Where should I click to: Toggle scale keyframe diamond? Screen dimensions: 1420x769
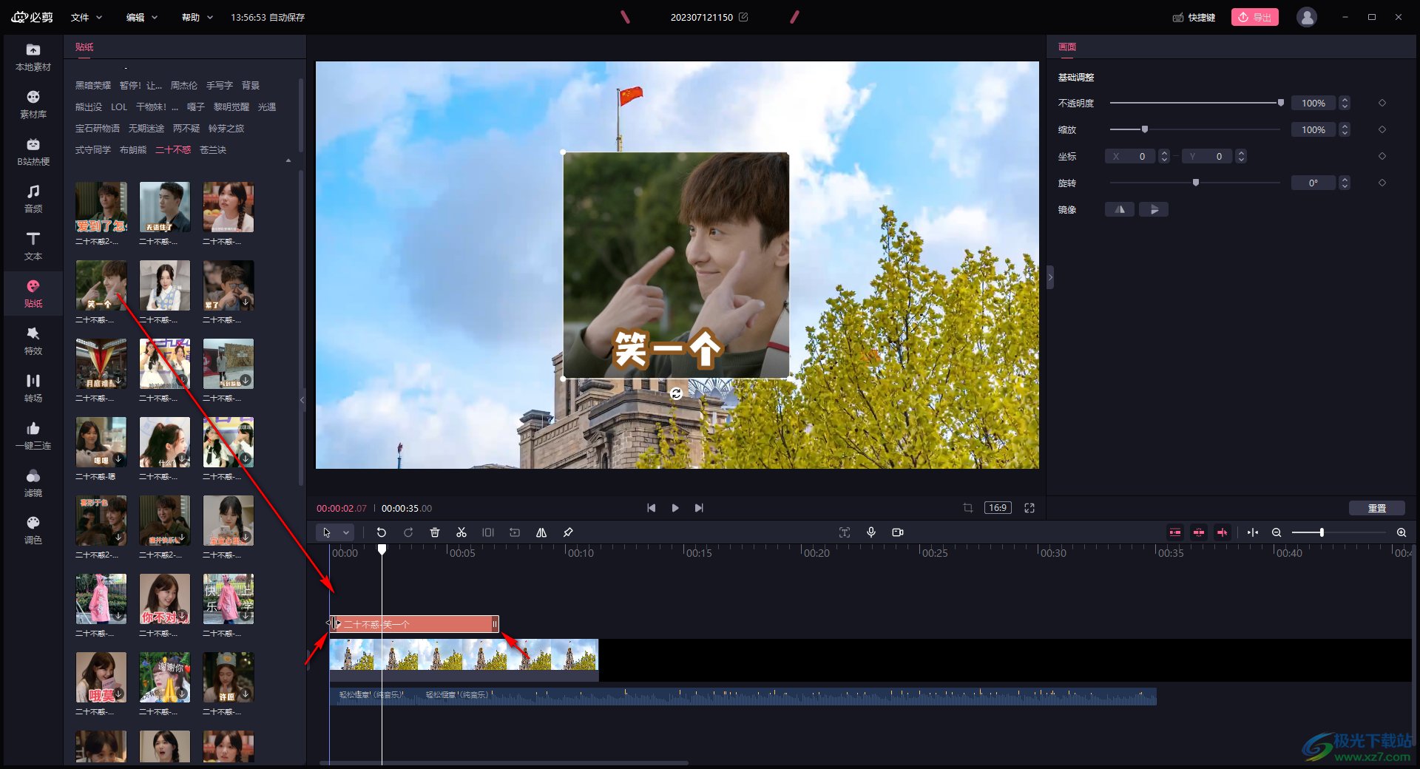coord(1382,129)
